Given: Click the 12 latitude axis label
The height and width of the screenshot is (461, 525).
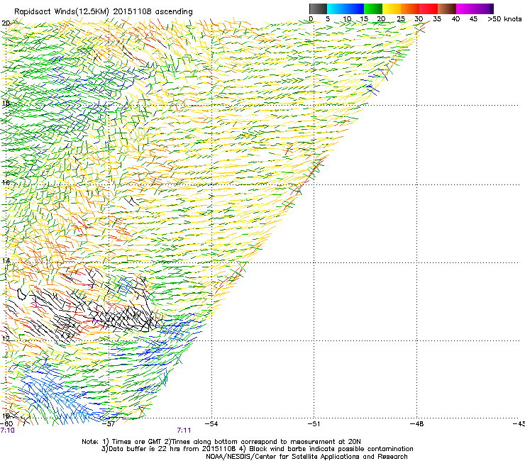Looking at the screenshot, I should click(x=6, y=338).
